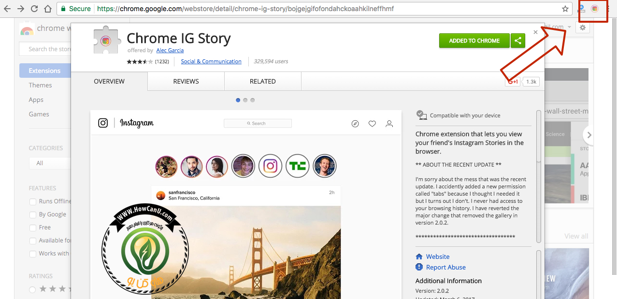Click the profile person icon in the preview

click(389, 124)
